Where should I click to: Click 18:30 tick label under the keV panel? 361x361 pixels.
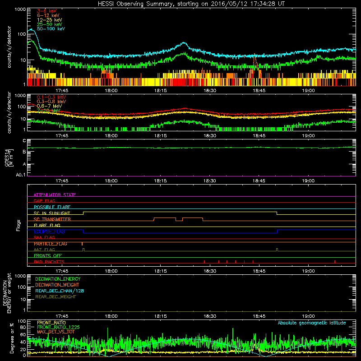click(x=210, y=91)
